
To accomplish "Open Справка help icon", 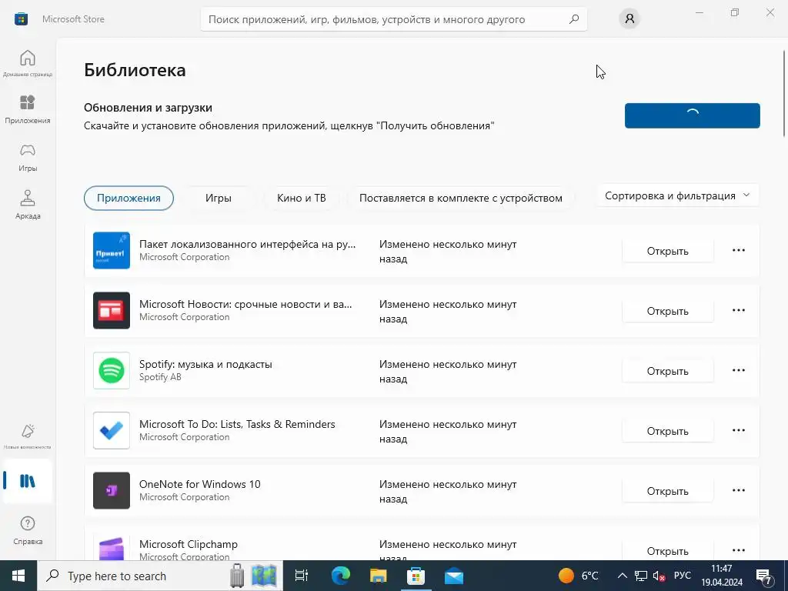I will 28,529.
